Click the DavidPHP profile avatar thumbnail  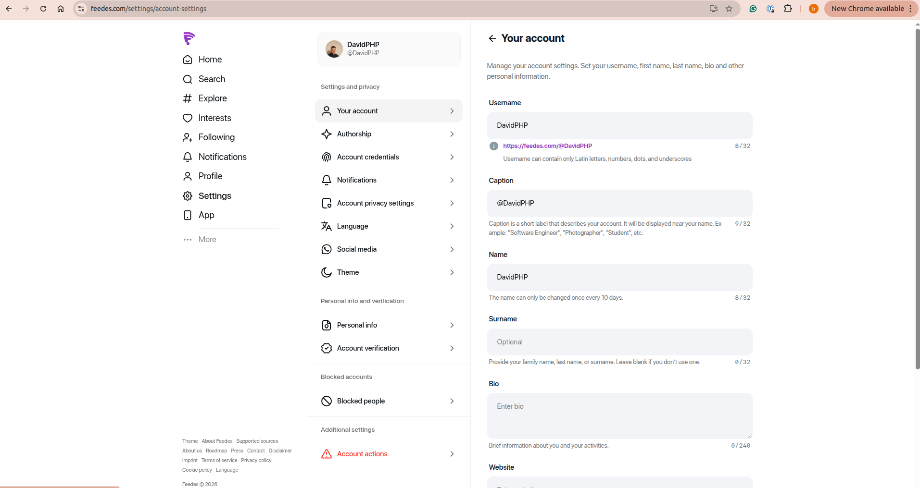tap(334, 49)
